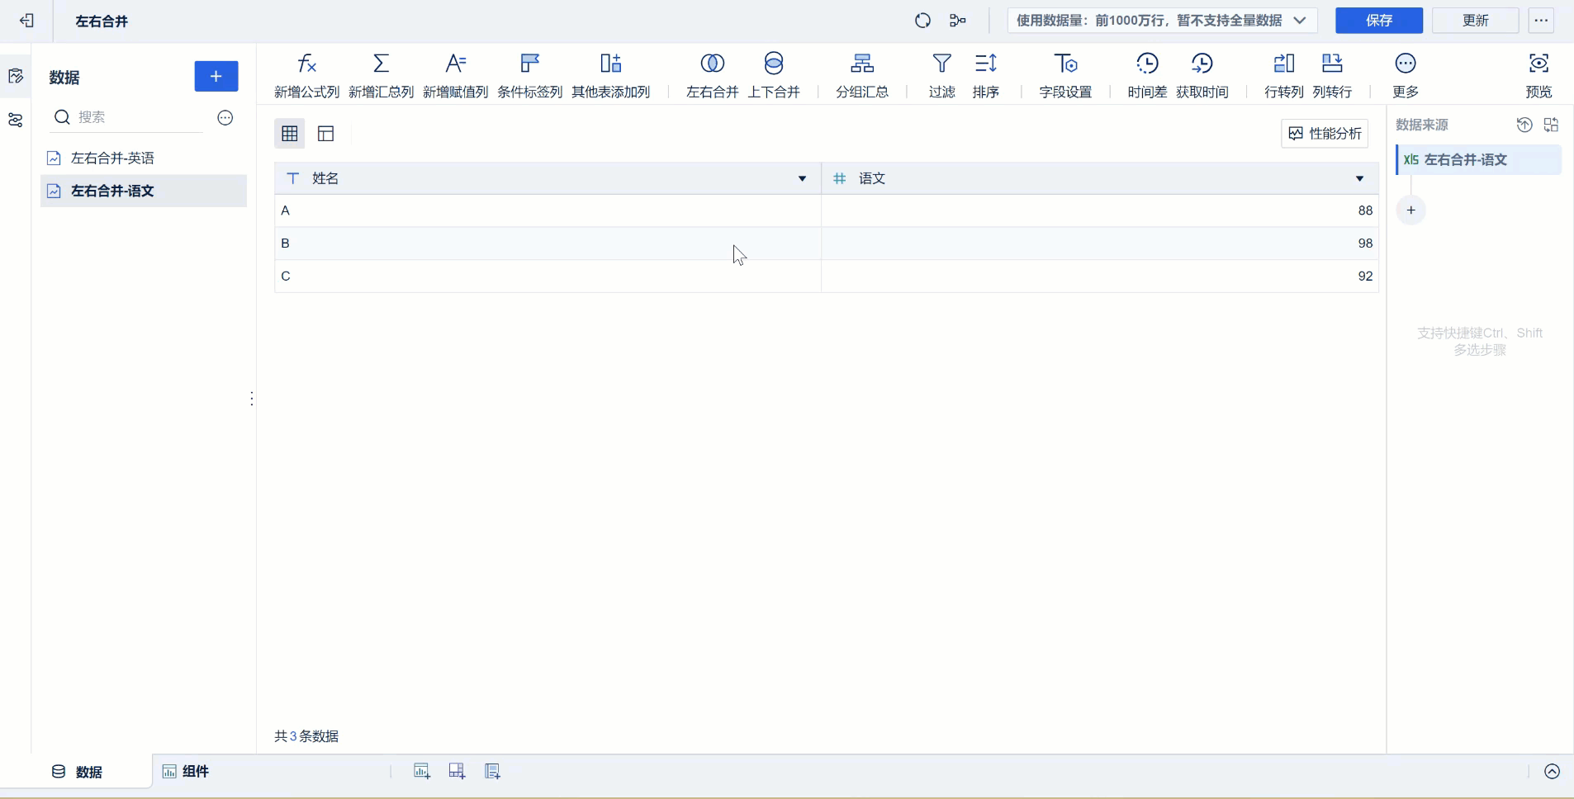Select the 排序 (sort) tool
Image resolution: width=1574 pixels, height=799 pixels.
point(987,74)
